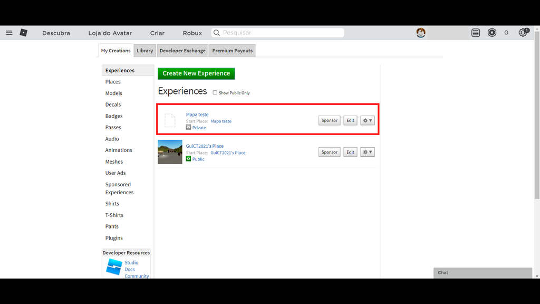The height and width of the screenshot is (304, 540).
Task: Open Loja do Avatar menu item
Action: click(x=110, y=33)
